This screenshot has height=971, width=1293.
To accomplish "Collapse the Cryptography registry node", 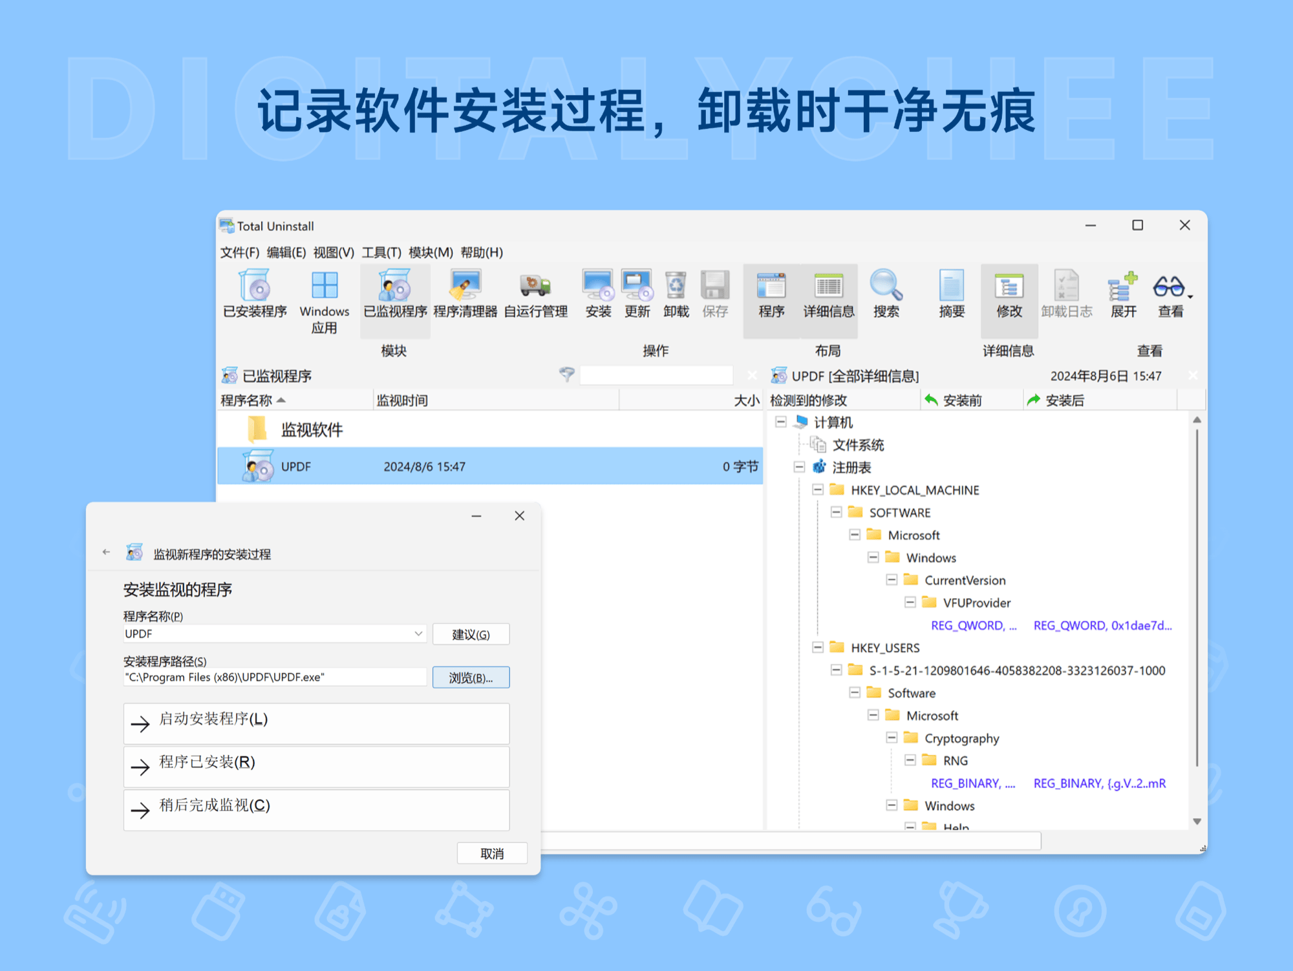I will point(892,737).
